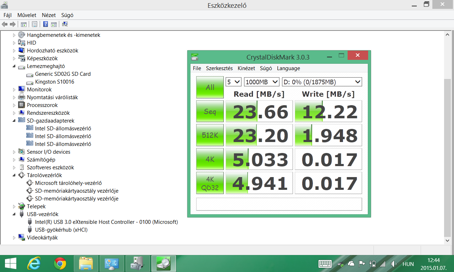Open the File menu in CrystalDiskMark
Screen dimensions: 454x272
[x=197, y=68]
